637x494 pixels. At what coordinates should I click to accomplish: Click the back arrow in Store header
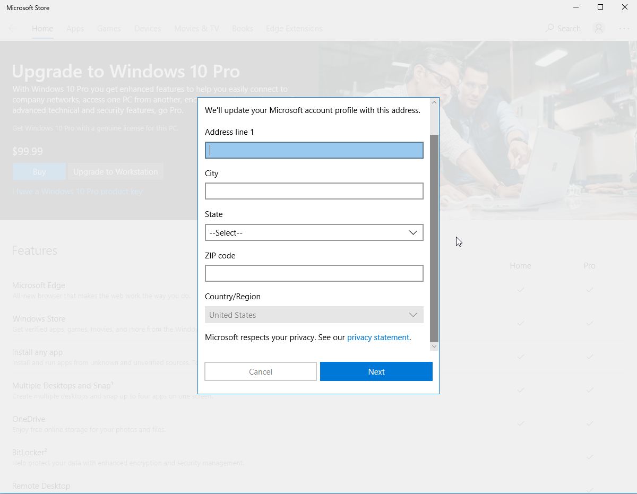point(13,29)
